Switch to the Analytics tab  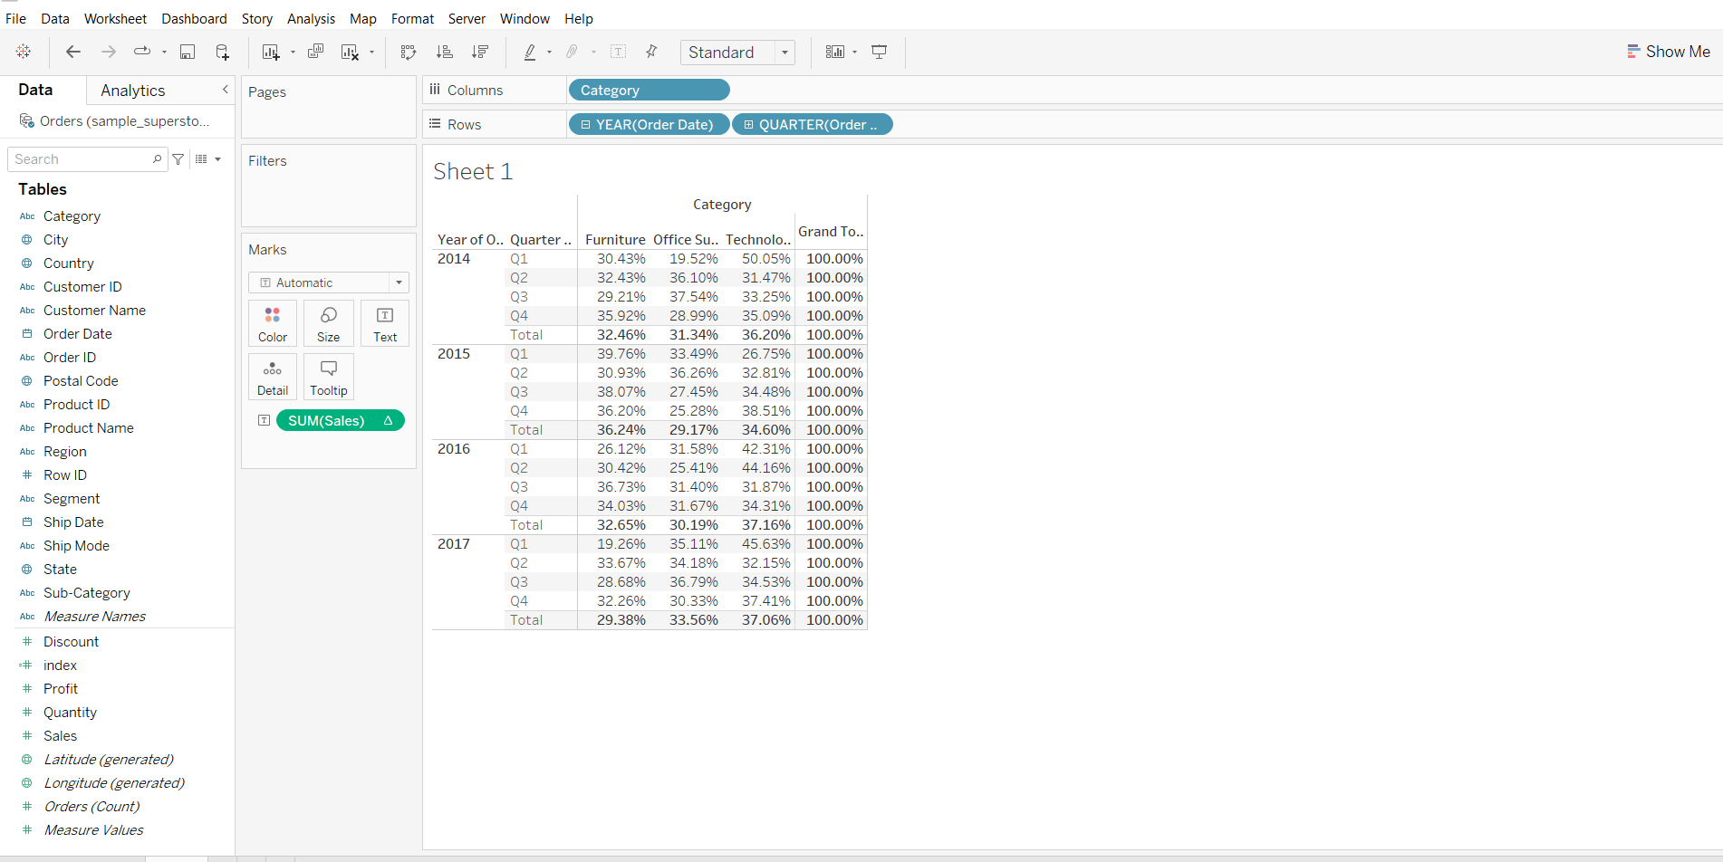tap(132, 91)
